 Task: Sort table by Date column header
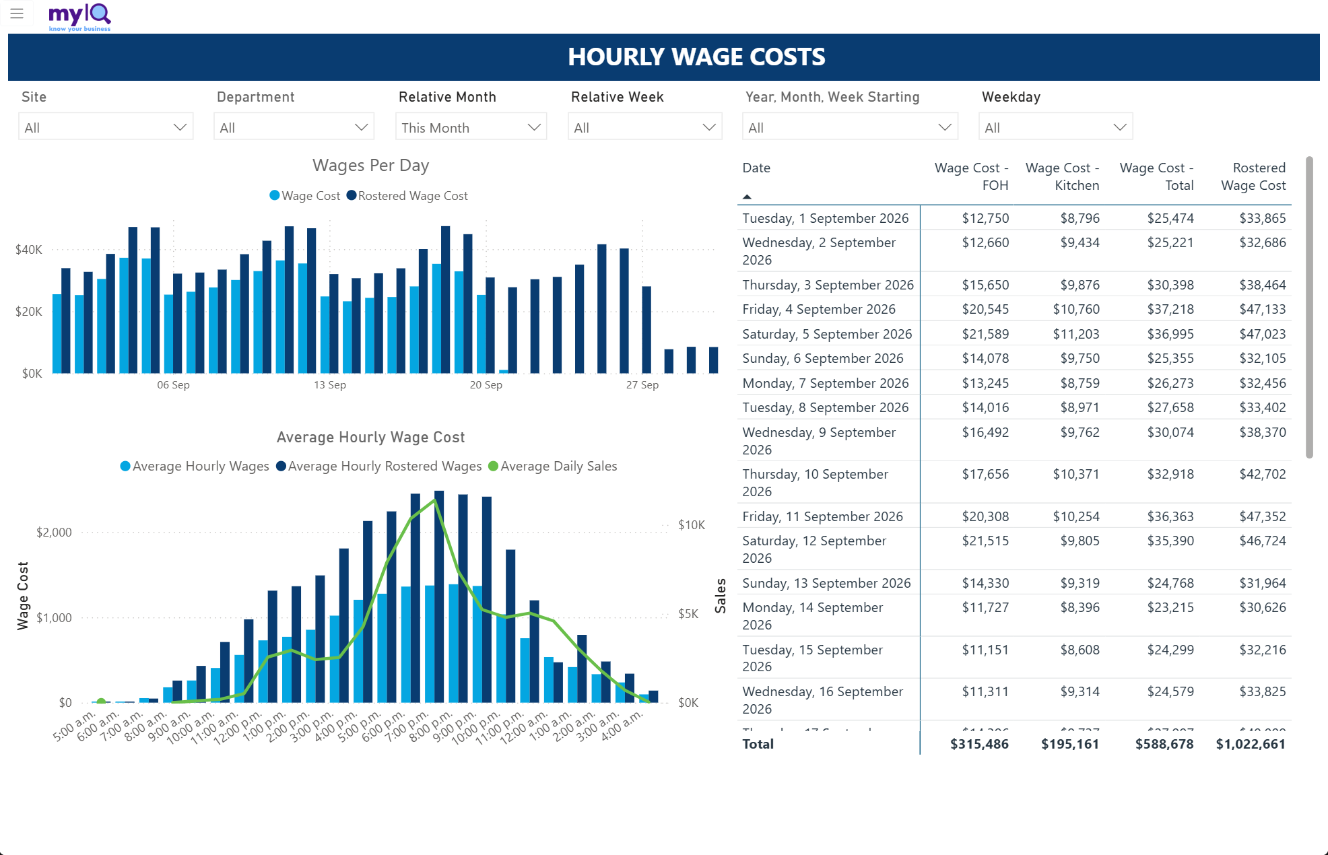(x=756, y=168)
